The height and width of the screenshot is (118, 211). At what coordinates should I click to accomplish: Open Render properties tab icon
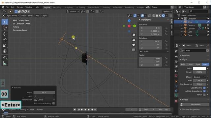(176, 57)
